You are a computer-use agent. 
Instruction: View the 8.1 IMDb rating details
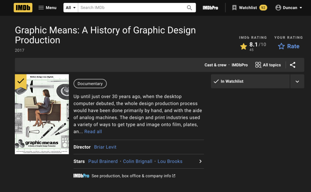coord(253,46)
